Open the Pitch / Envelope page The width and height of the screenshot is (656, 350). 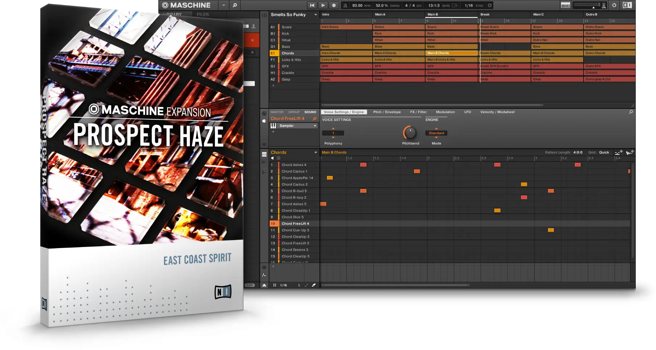(387, 112)
